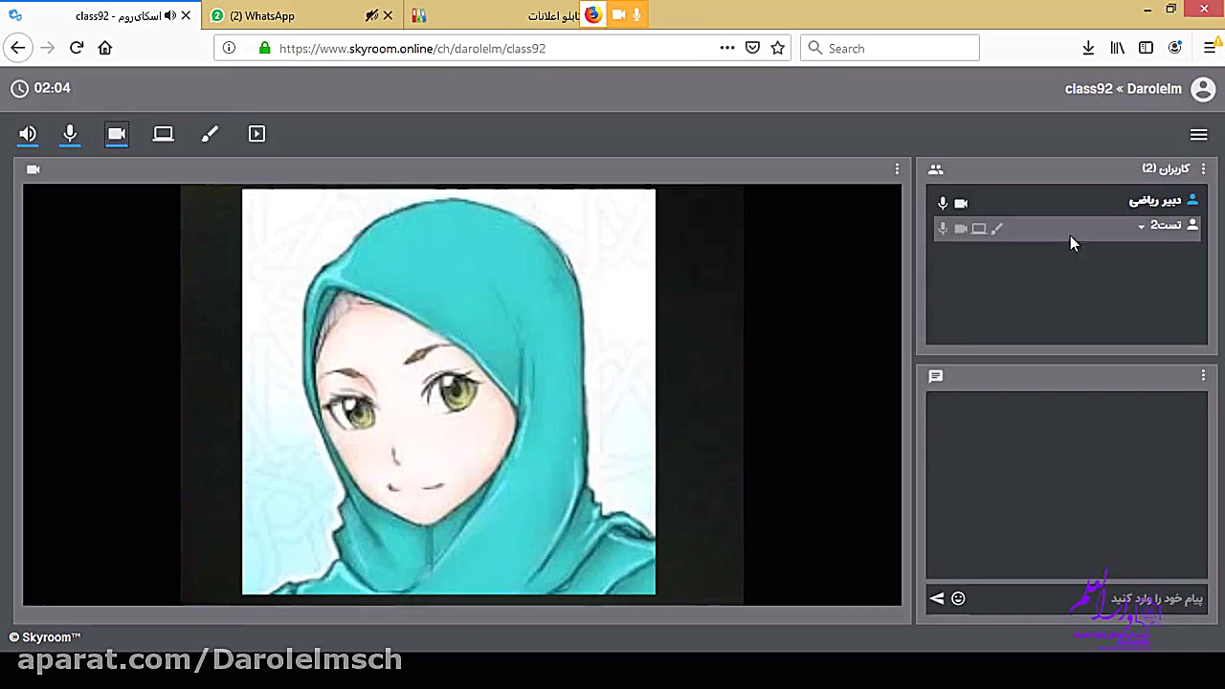
Task: Open the chat panel three-dot options
Action: pos(1203,376)
